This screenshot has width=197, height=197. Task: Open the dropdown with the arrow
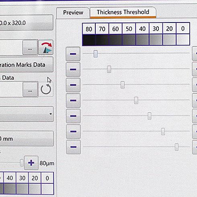click(27, 114)
